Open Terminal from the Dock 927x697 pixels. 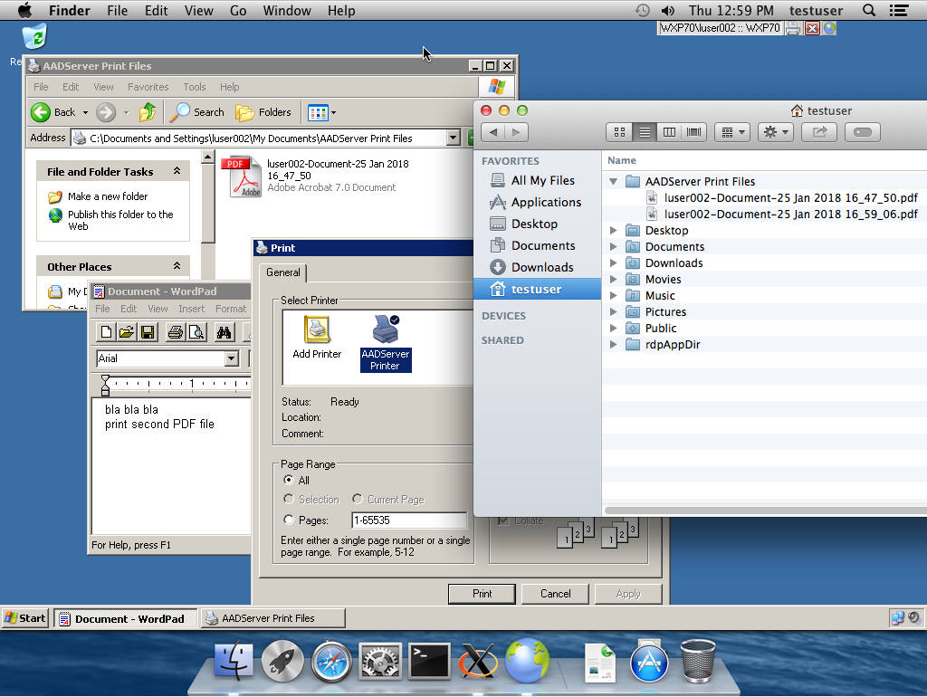point(429,662)
